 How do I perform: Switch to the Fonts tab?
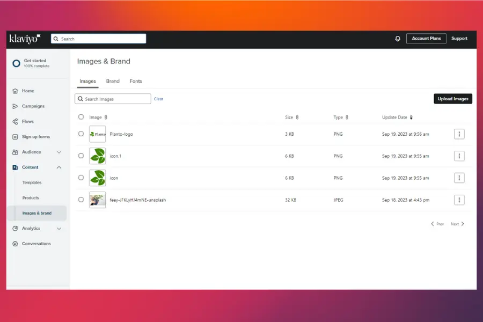(136, 81)
